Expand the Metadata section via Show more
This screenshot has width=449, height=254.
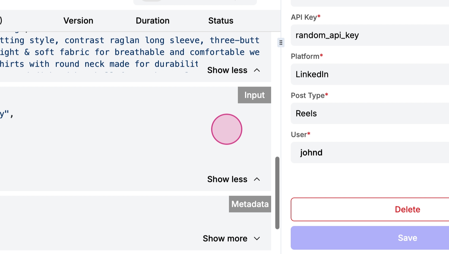[231, 239]
